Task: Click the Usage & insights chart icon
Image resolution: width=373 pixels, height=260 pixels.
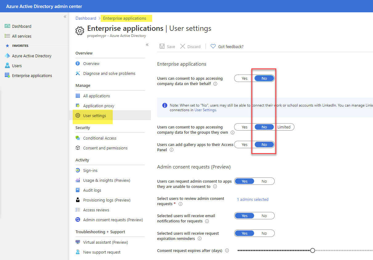Action: tap(78, 180)
